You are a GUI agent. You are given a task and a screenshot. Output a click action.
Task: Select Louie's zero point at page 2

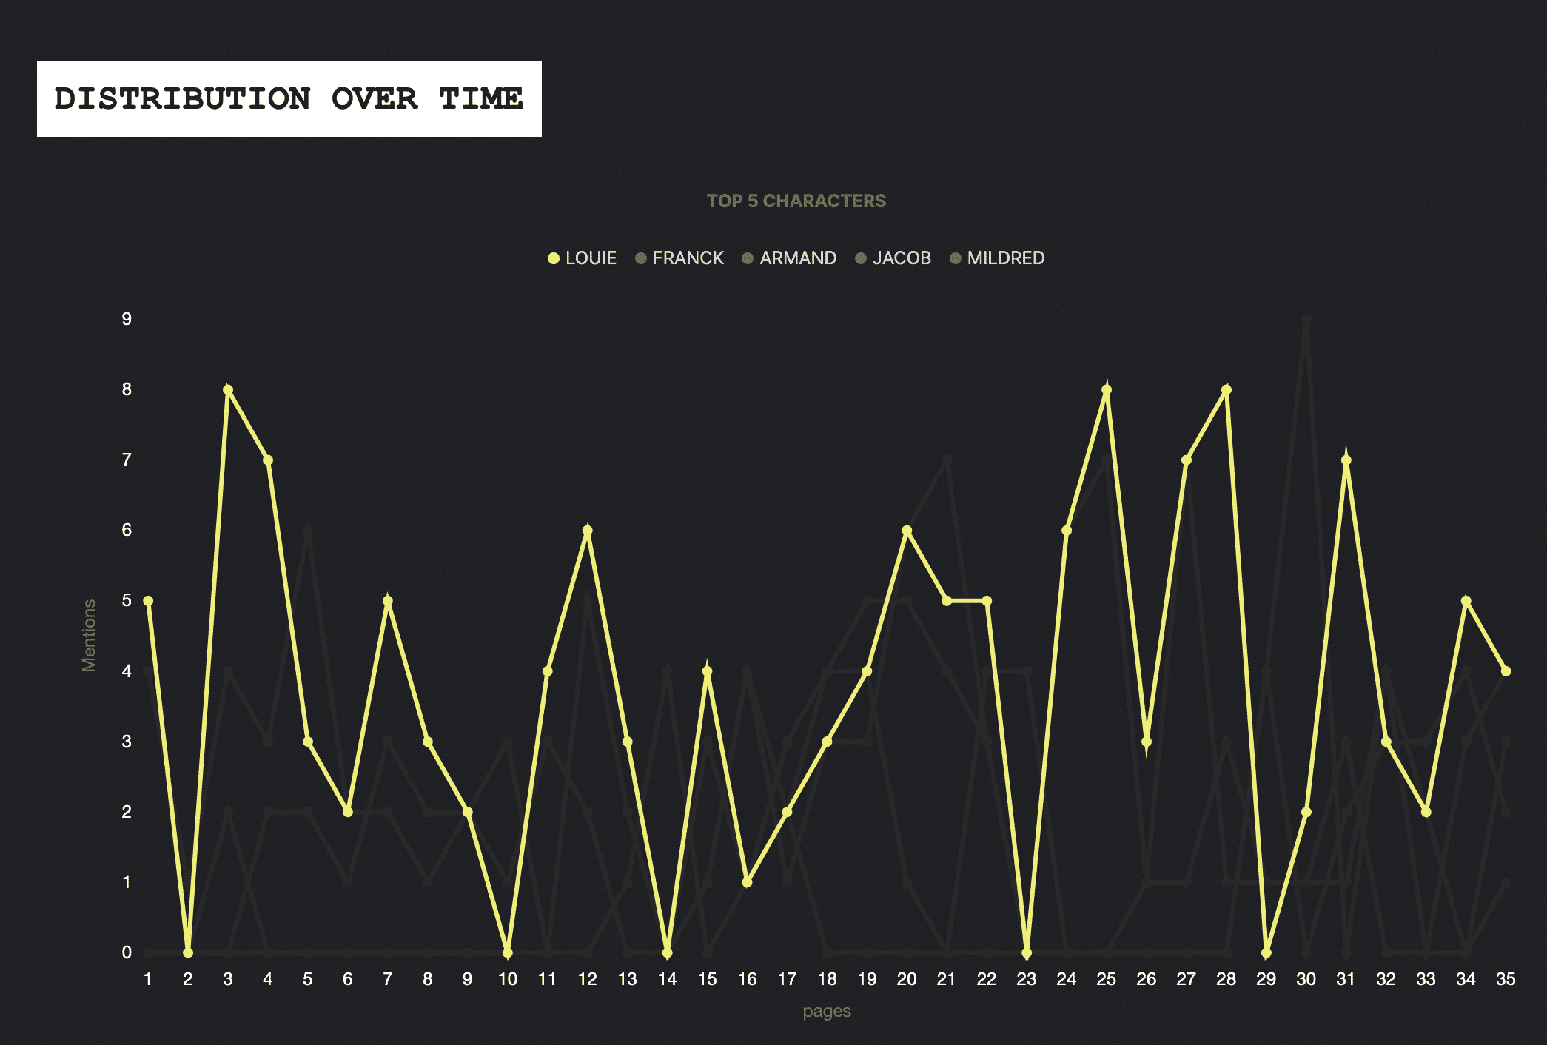coord(188,952)
